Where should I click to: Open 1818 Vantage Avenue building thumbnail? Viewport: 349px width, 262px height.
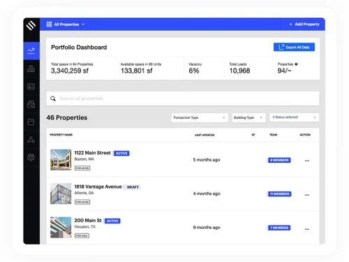point(61,194)
